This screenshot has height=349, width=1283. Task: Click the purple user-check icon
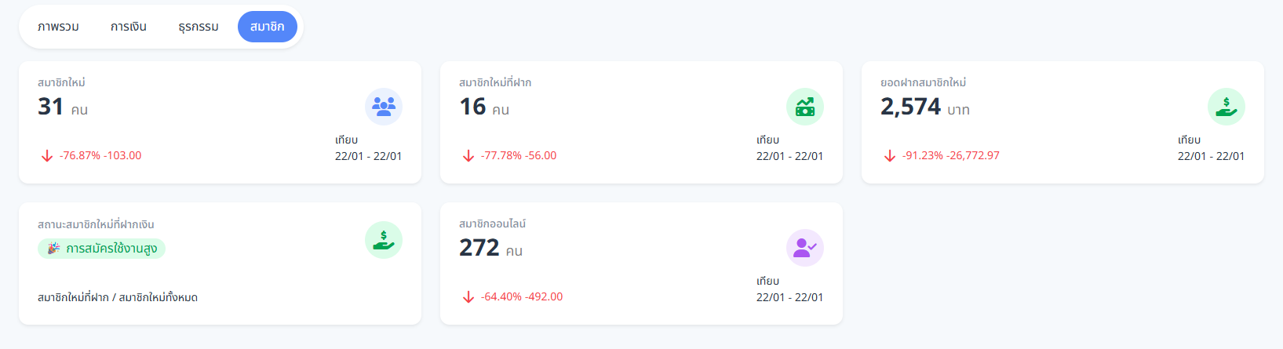805,248
